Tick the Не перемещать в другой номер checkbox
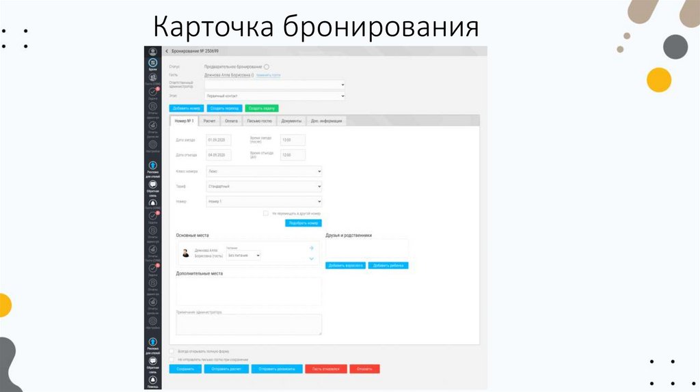 coord(266,214)
